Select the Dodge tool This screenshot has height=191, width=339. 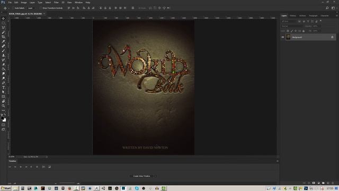click(x=3, y=78)
